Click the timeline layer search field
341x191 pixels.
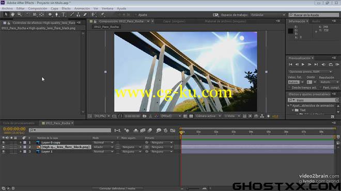(70, 130)
